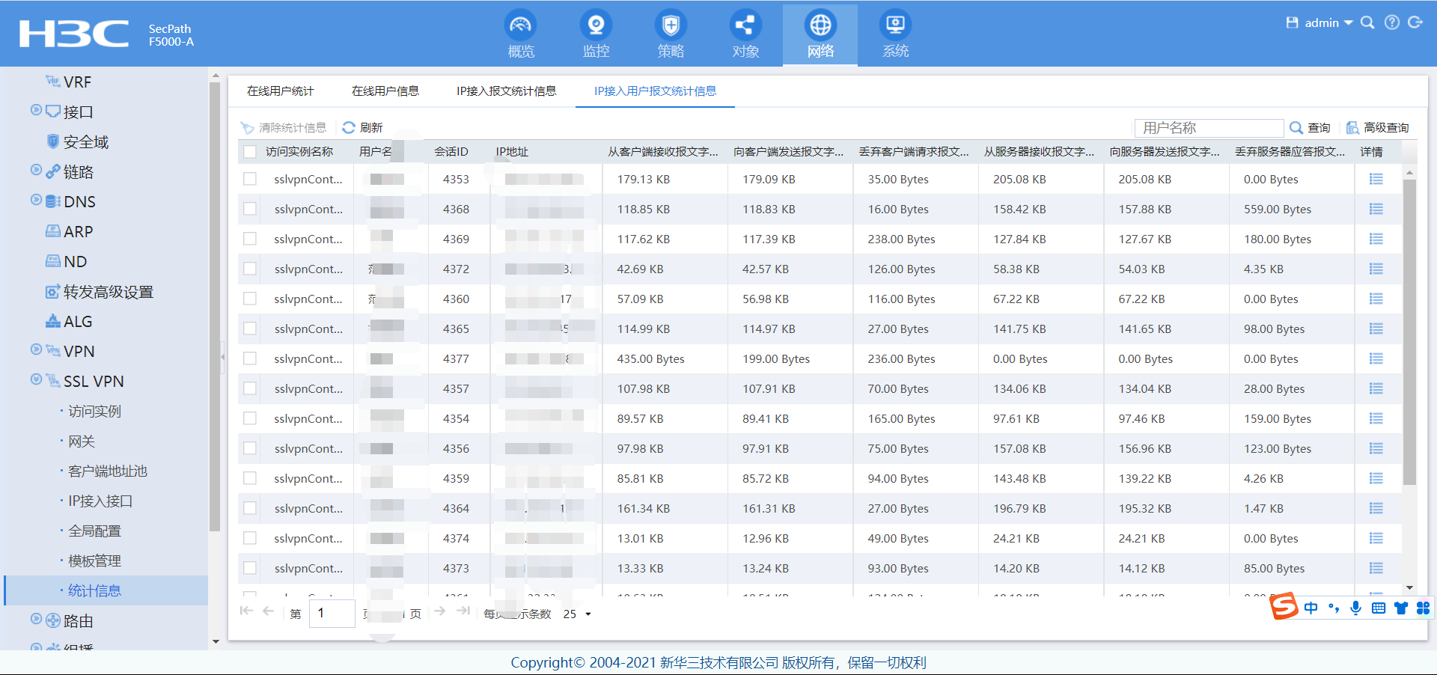The height and width of the screenshot is (675, 1437).
Task: Click the table's vertical scrollbar
Action: [1409, 329]
